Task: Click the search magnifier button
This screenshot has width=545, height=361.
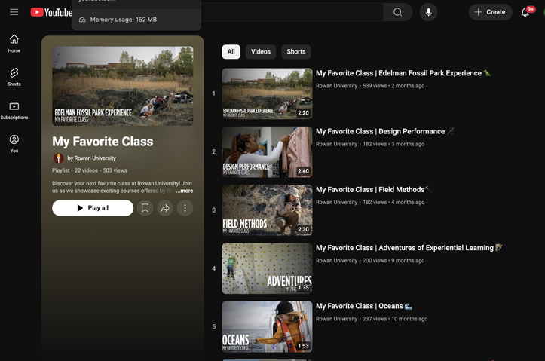Action: (397, 12)
